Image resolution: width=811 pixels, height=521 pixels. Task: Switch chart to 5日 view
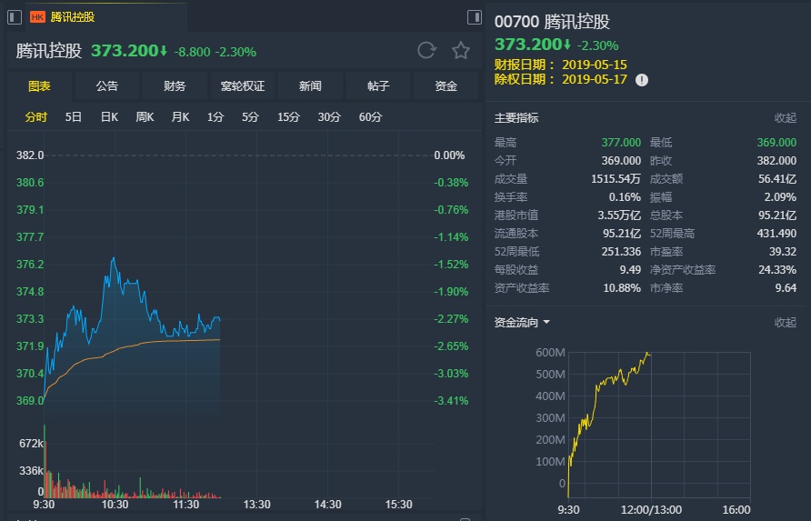74,117
